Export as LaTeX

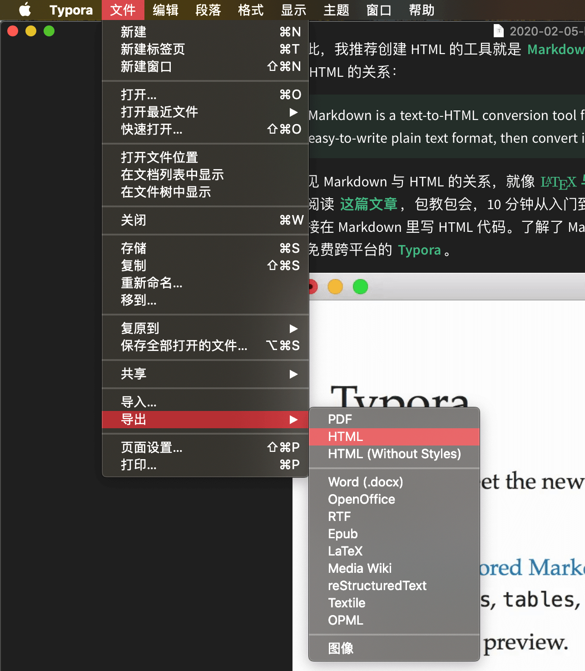[394, 551]
